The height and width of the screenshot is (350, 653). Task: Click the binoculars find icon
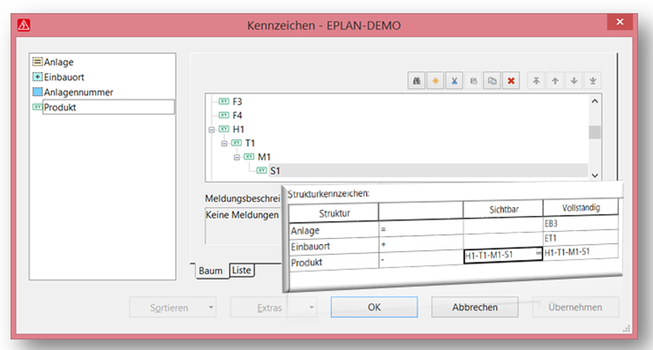(416, 81)
